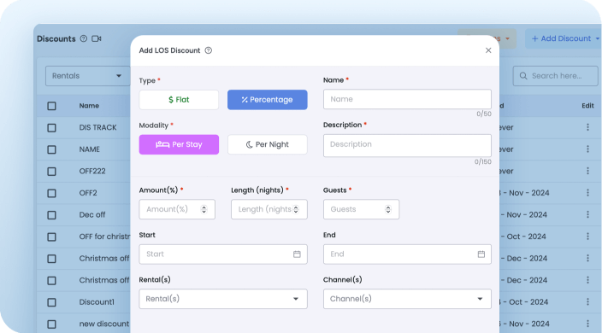Screen dimensions: 602x333
Task: Check the new discount row checkbox
Action: click(x=51, y=324)
